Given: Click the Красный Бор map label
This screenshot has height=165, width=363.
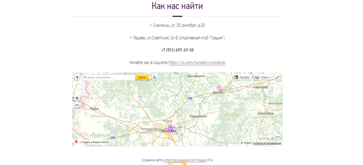Looking at the screenshot, I should 150,129.
